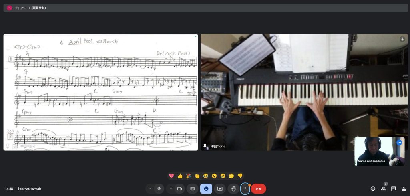Click 中山ベティ name label on piano tile
This screenshot has width=410, height=196.
tap(218, 146)
